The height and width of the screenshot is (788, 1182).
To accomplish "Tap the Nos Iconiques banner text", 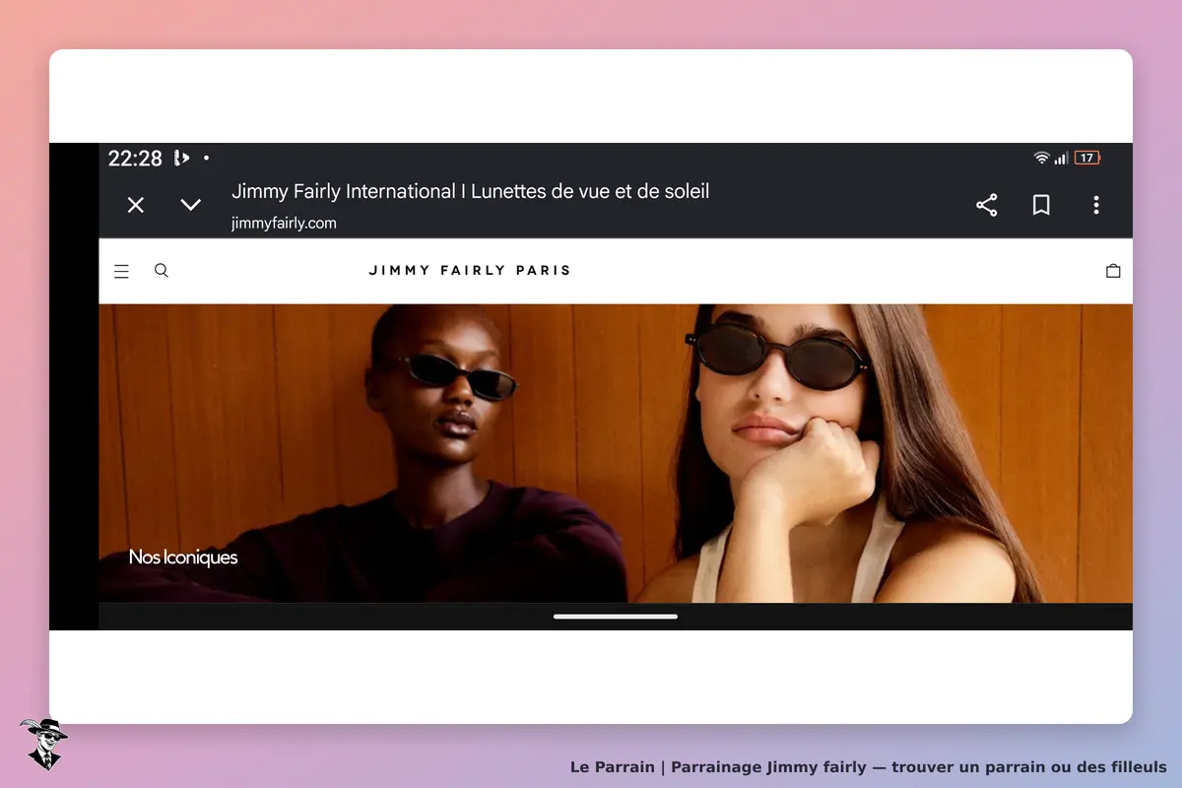I will pyautogui.click(x=183, y=558).
